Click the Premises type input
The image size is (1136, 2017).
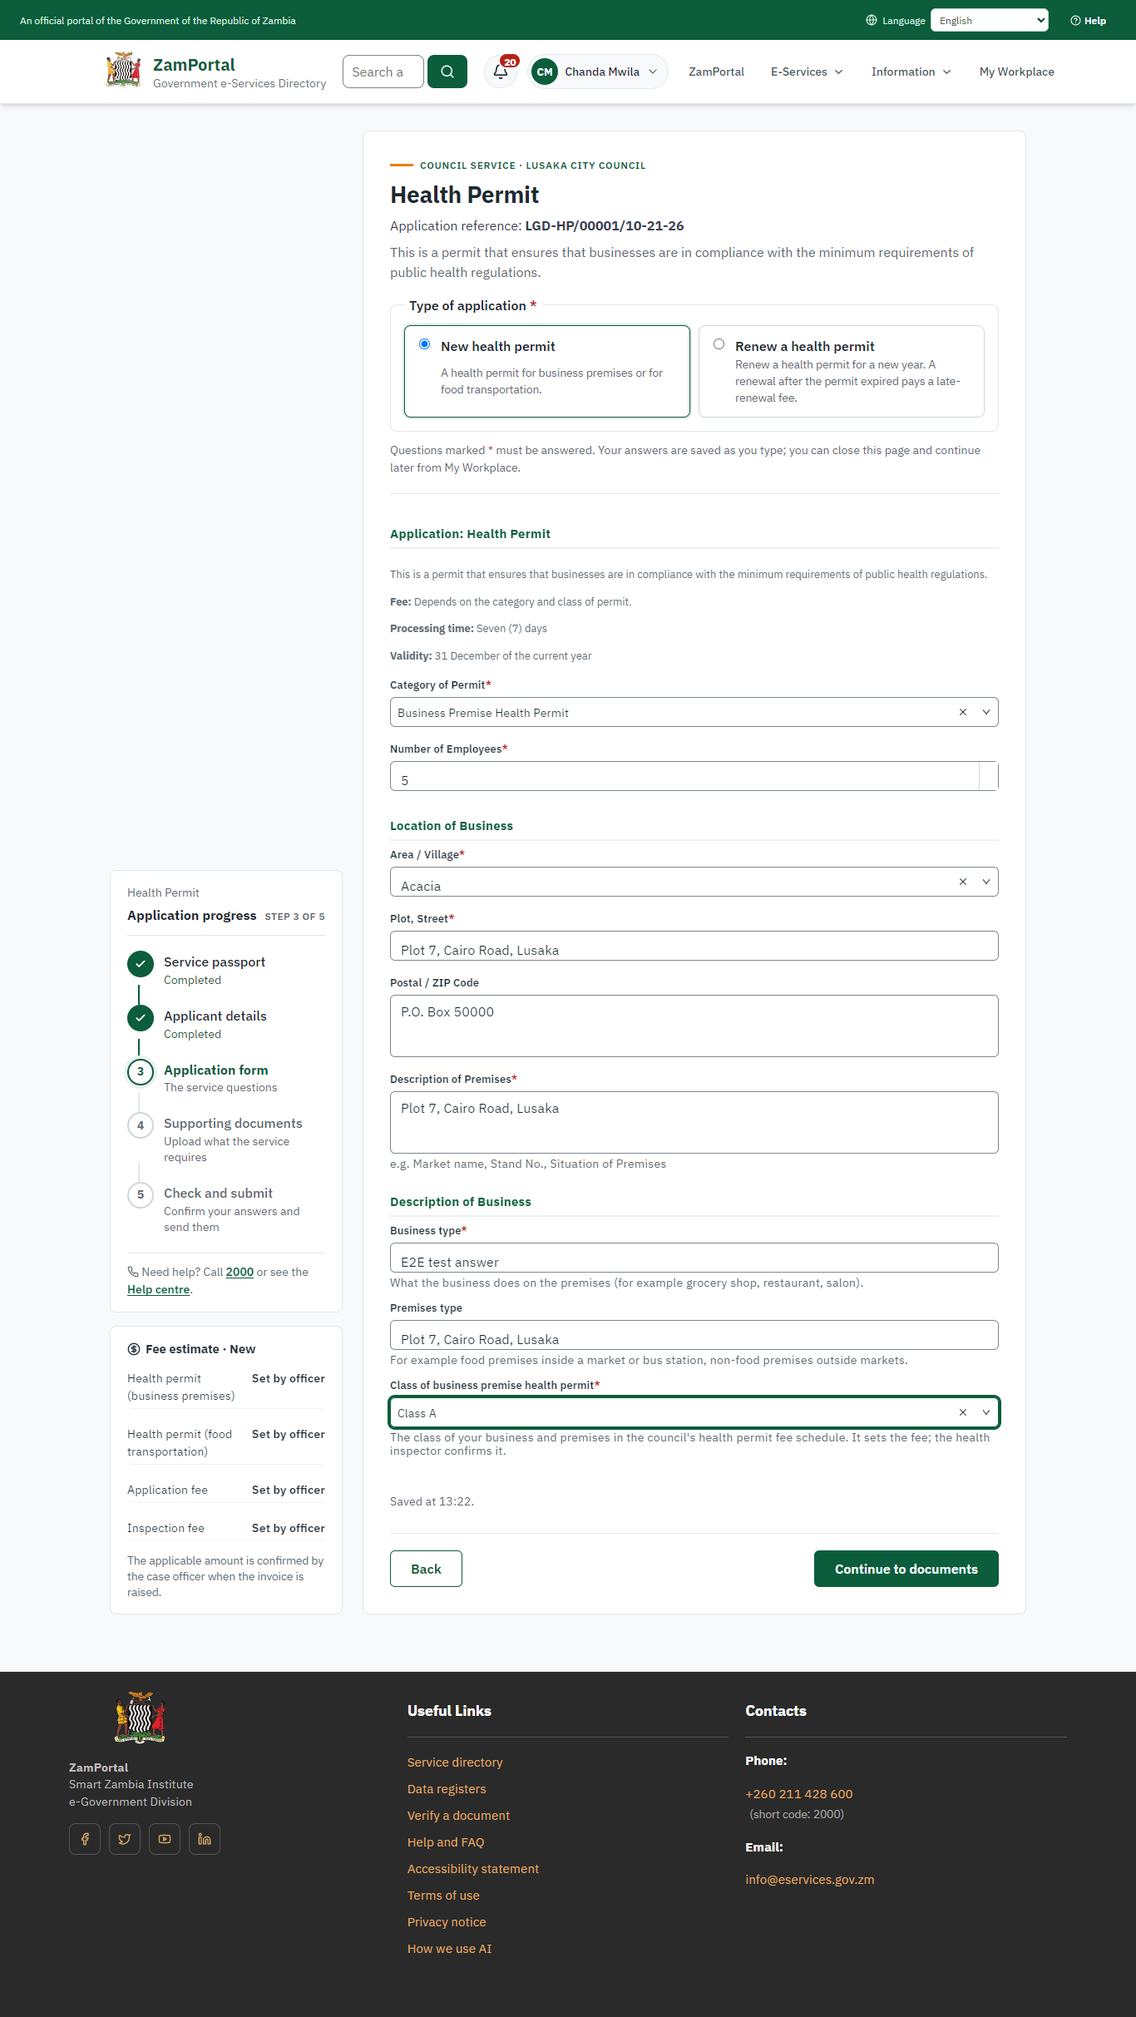(694, 1335)
